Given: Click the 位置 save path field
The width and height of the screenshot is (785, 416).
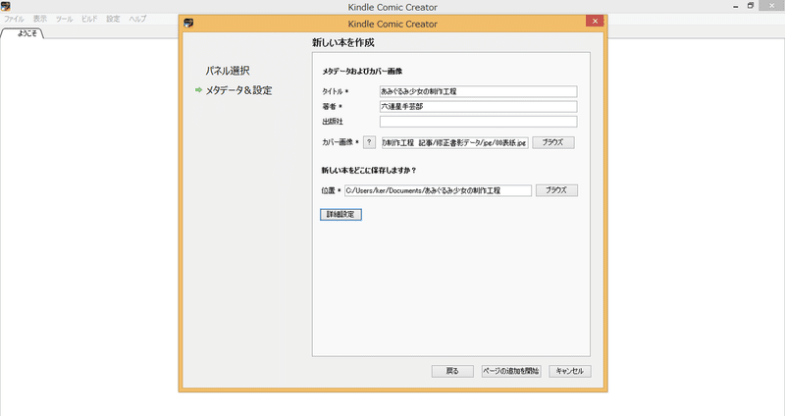Looking at the screenshot, I should [438, 190].
